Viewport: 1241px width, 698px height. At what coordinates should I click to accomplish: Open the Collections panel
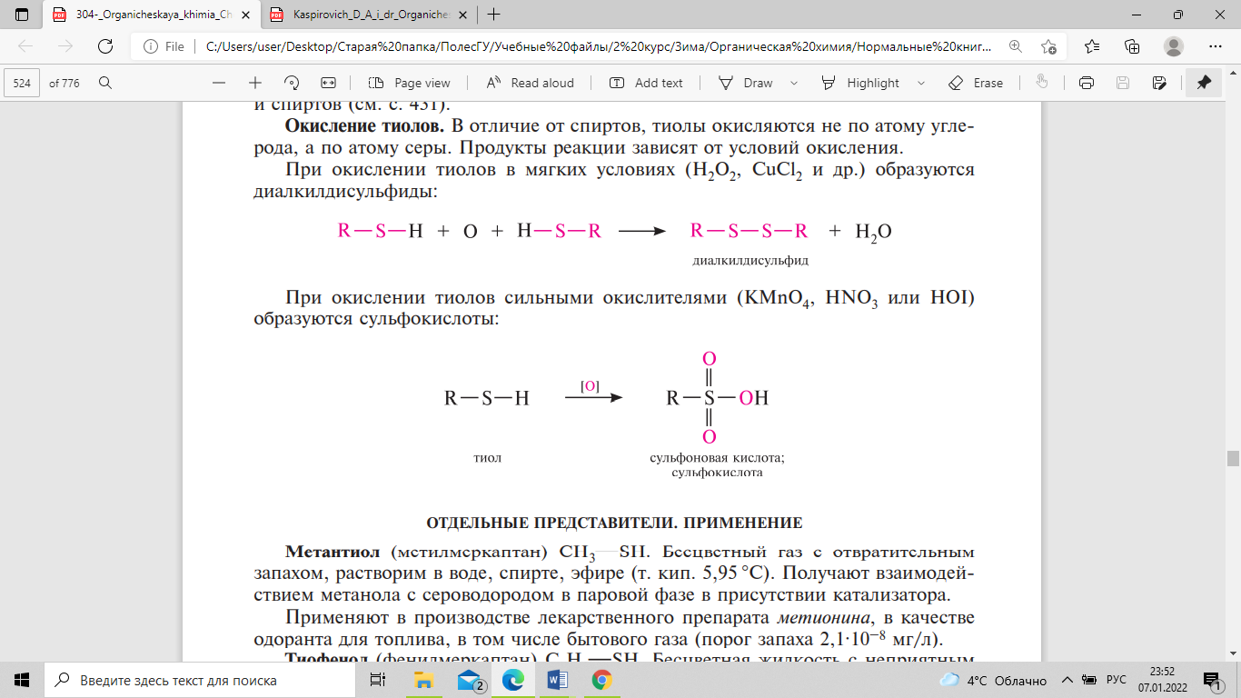pos(1132,46)
